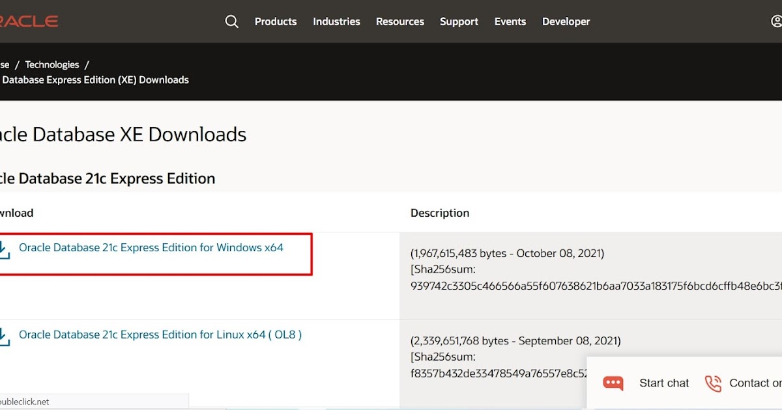
Task: Click the chat speech bubble icon
Action: click(613, 383)
